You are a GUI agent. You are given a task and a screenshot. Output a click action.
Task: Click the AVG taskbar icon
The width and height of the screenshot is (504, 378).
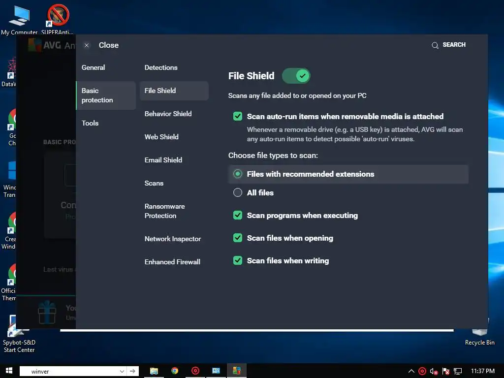(237, 371)
